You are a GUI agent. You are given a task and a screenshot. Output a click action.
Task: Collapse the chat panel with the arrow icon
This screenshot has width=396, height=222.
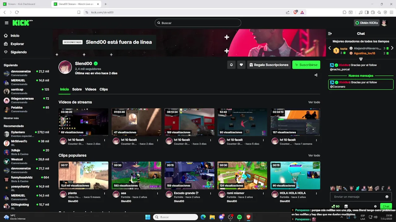tap(330, 34)
